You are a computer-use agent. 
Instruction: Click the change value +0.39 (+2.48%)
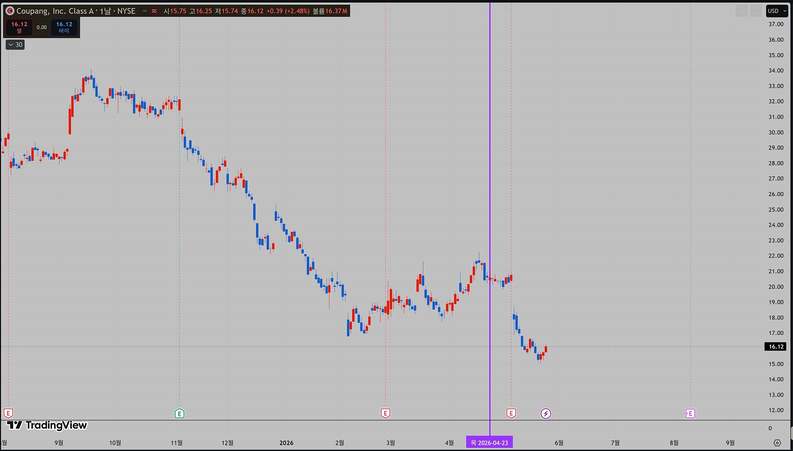pos(288,11)
